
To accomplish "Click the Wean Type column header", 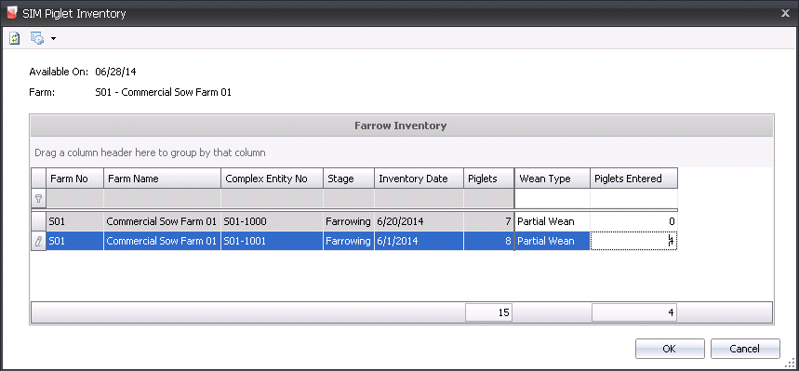I will [553, 179].
